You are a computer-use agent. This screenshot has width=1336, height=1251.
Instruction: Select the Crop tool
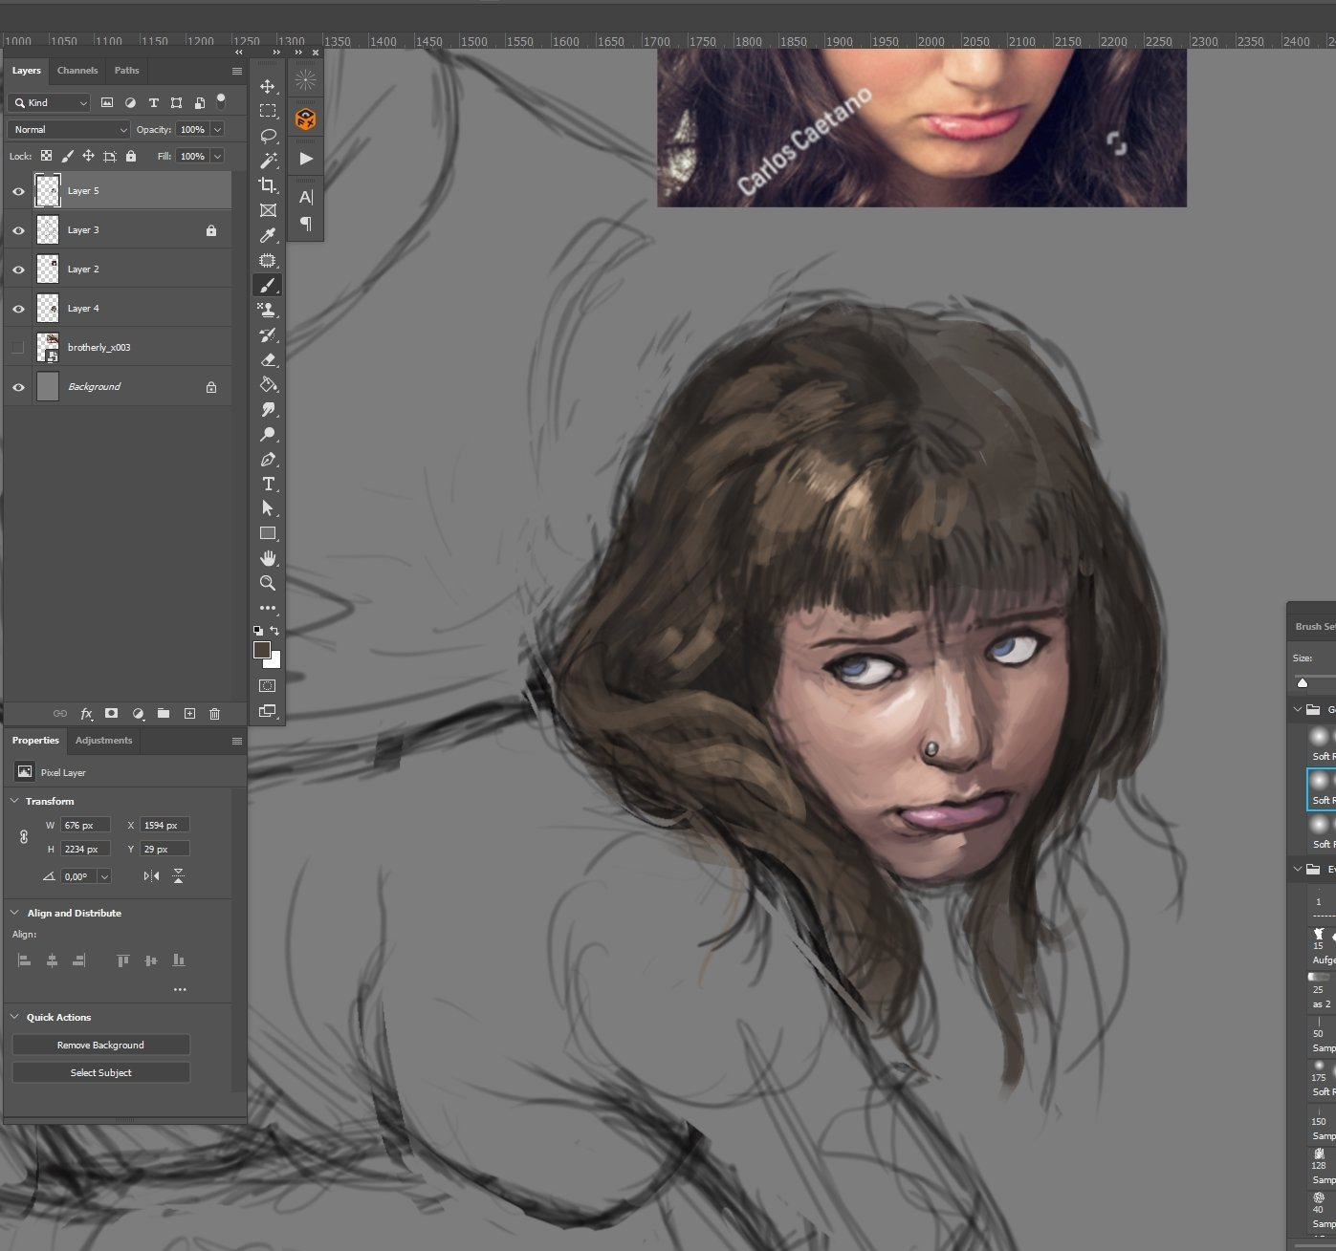coord(268,185)
